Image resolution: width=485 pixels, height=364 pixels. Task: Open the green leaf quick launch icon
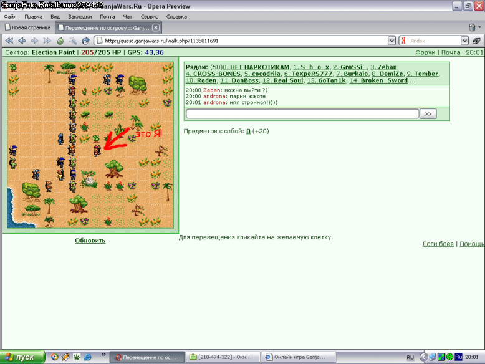point(77,357)
